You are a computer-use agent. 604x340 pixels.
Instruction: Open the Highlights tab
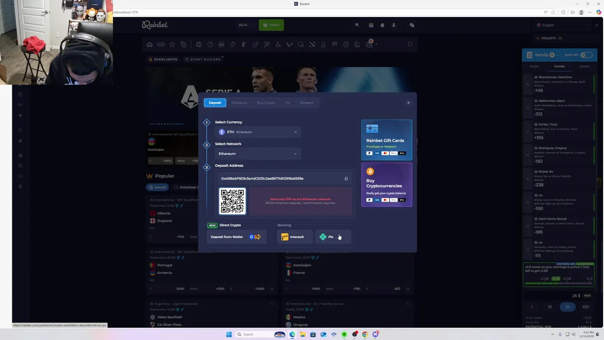163,59
